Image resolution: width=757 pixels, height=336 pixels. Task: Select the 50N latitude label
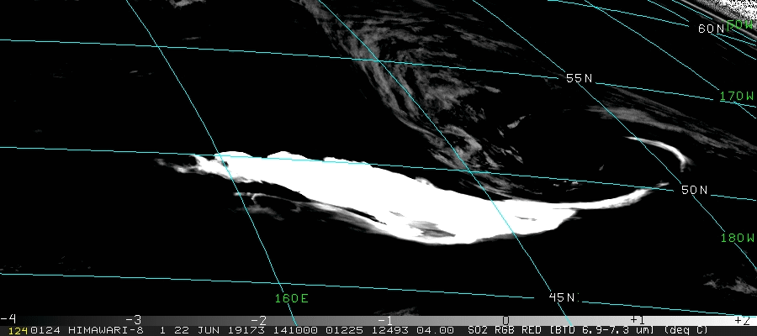[694, 191]
